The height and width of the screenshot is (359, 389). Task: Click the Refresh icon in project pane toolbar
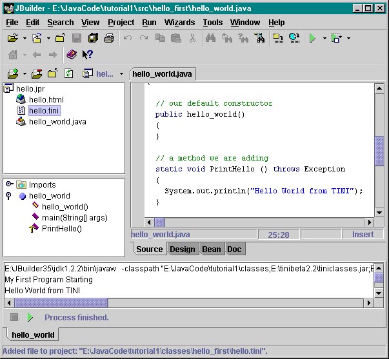[x=69, y=74]
